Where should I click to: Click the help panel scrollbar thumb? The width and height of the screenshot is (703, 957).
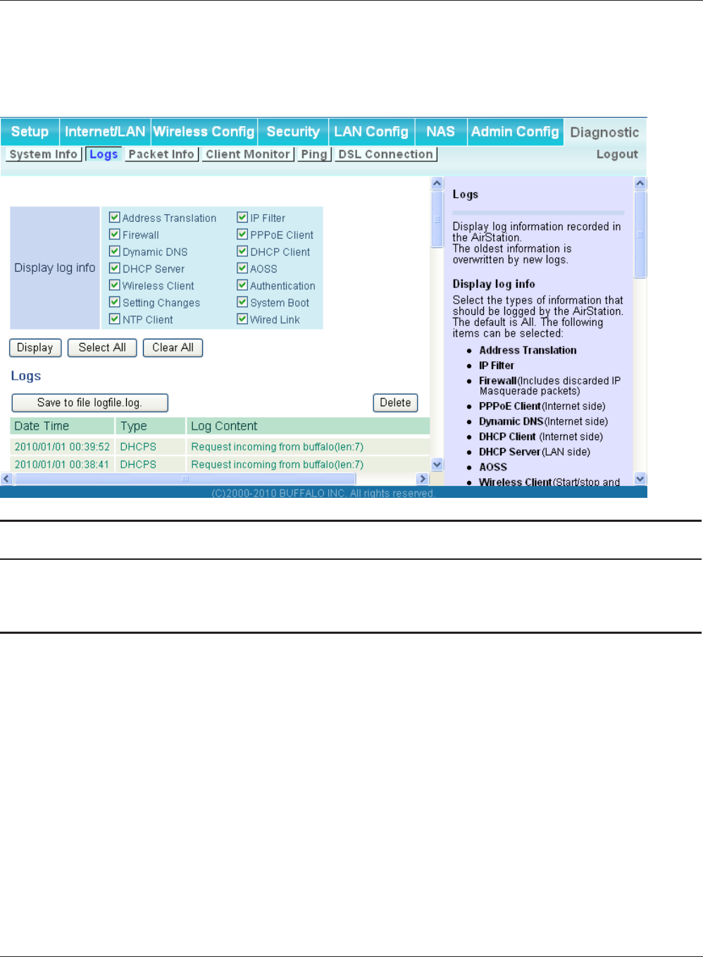[x=640, y=234]
